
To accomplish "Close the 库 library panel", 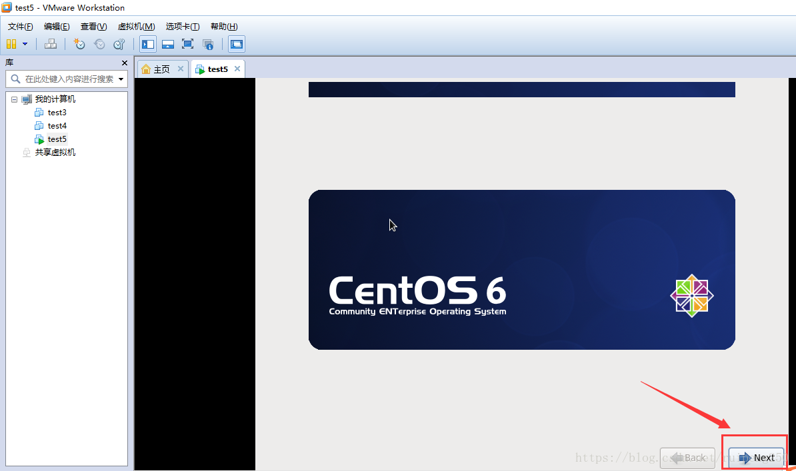I will point(125,63).
